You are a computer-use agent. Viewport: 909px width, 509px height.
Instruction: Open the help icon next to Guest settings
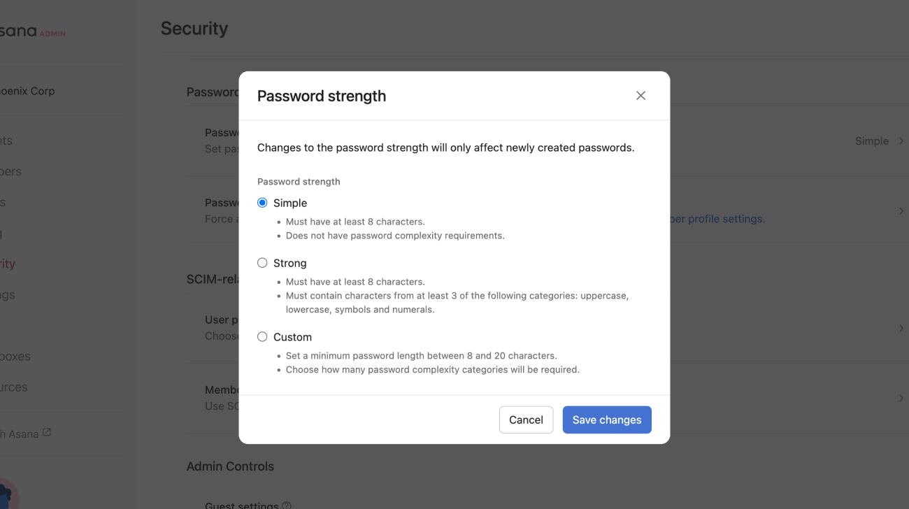click(287, 505)
